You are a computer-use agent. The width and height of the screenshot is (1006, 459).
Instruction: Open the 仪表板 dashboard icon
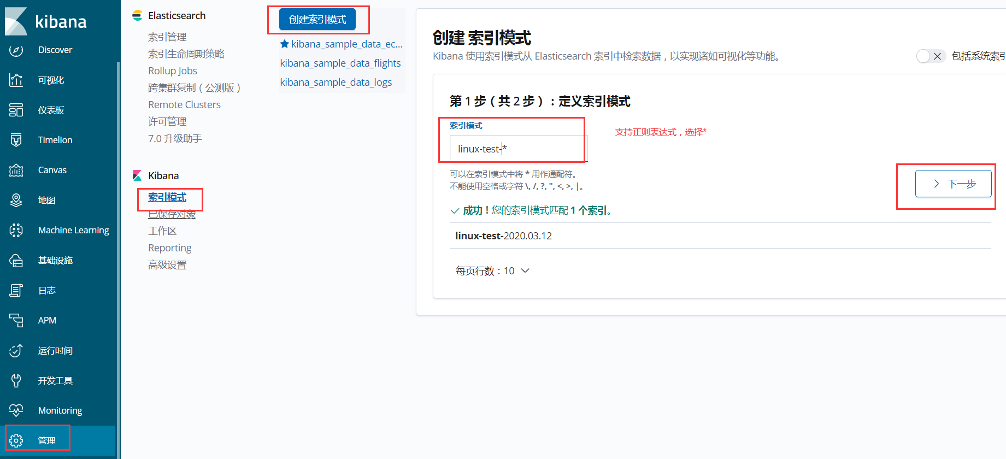click(x=16, y=110)
